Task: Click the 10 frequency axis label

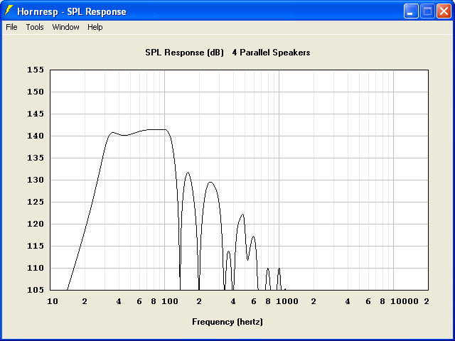Action: [x=53, y=301]
